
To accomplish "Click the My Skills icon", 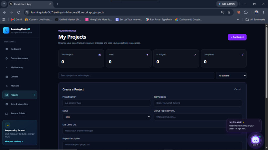I will click(7, 86).
